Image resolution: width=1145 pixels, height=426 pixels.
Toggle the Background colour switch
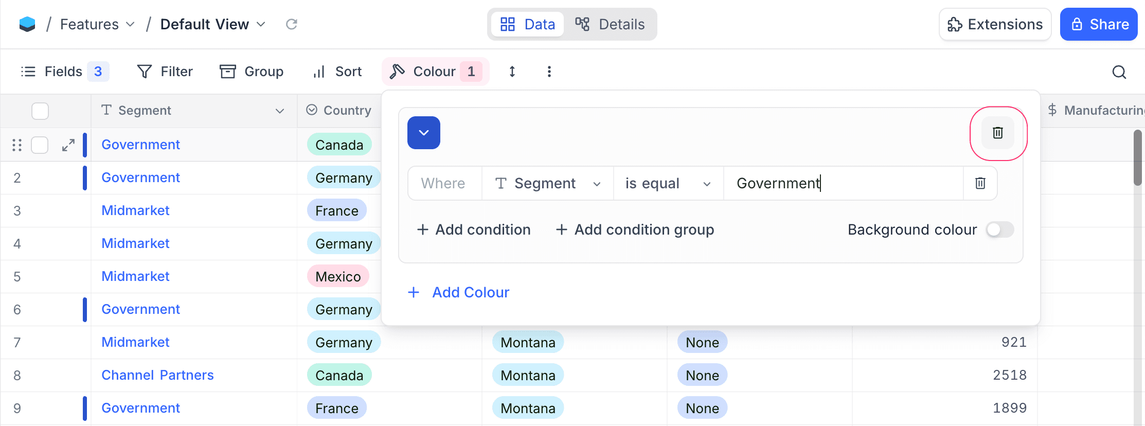coord(999,229)
